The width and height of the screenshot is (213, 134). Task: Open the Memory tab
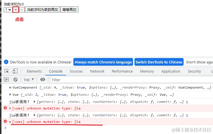click(147, 71)
